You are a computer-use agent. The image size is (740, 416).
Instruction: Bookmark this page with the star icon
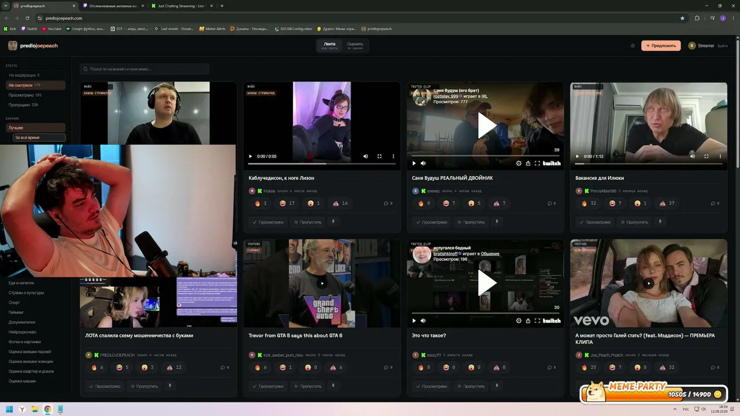point(682,18)
